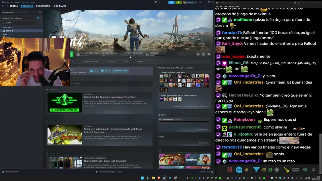Open Automatron DLC thumbnail
The width and height of the screenshot is (322, 181).
tap(172, 159)
